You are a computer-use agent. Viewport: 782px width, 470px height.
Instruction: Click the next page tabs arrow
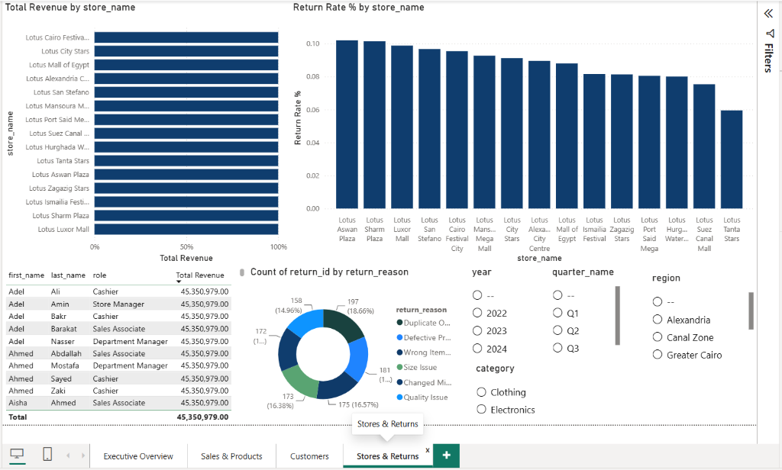(x=82, y=456)
